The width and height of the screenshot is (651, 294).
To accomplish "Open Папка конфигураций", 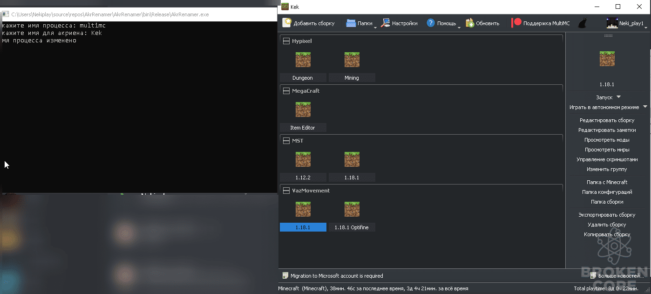I will point(607,192).
